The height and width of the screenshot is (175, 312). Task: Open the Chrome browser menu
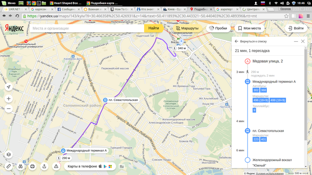(x=308, y=16)
